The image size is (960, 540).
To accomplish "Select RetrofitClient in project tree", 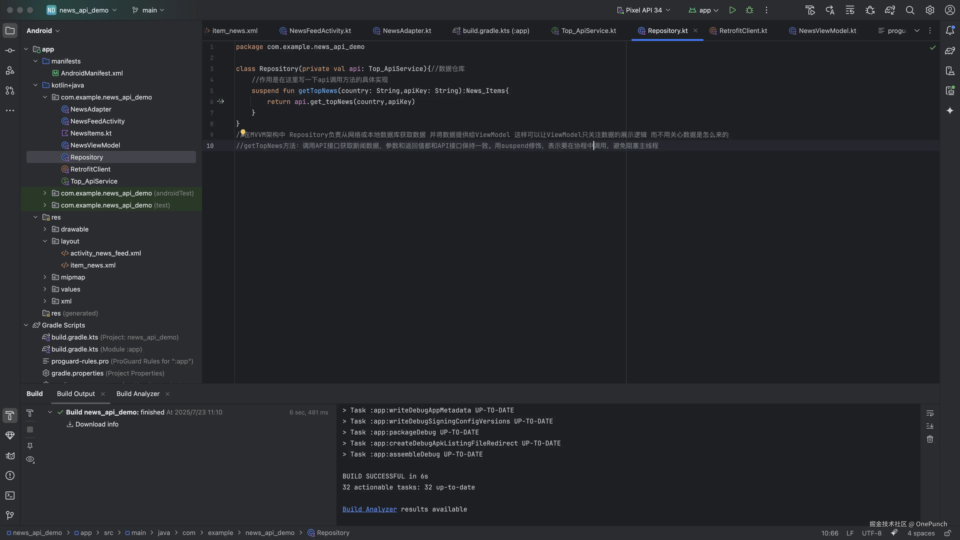I will (x=90, y=169).
